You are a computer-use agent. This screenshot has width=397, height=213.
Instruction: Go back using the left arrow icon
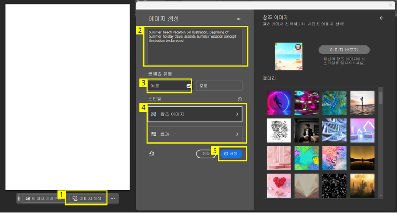coord(381,18)
